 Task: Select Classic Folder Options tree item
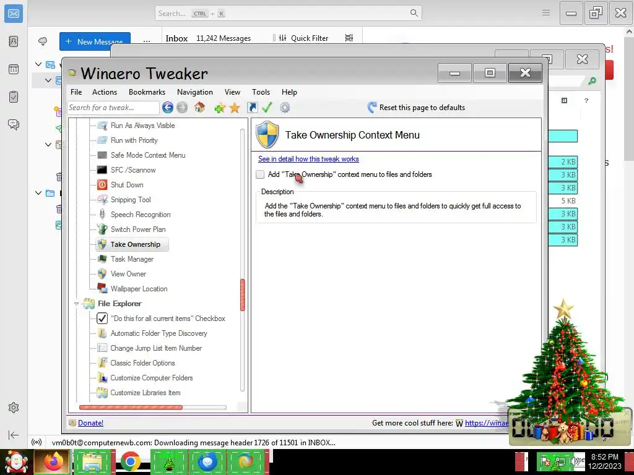[142, 362]
